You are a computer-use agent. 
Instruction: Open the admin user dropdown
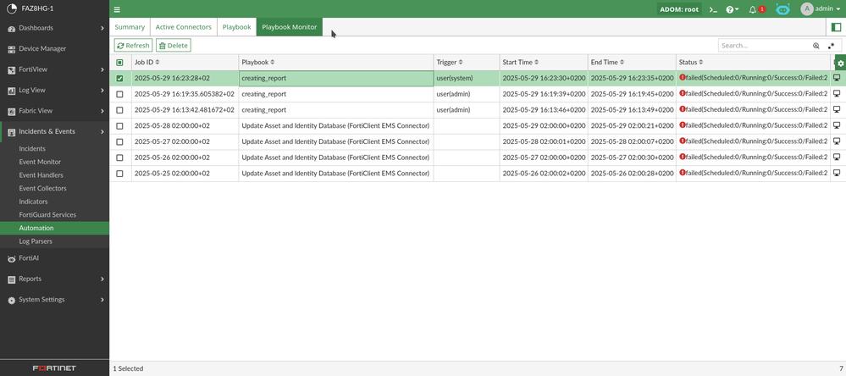coord(821,9)
